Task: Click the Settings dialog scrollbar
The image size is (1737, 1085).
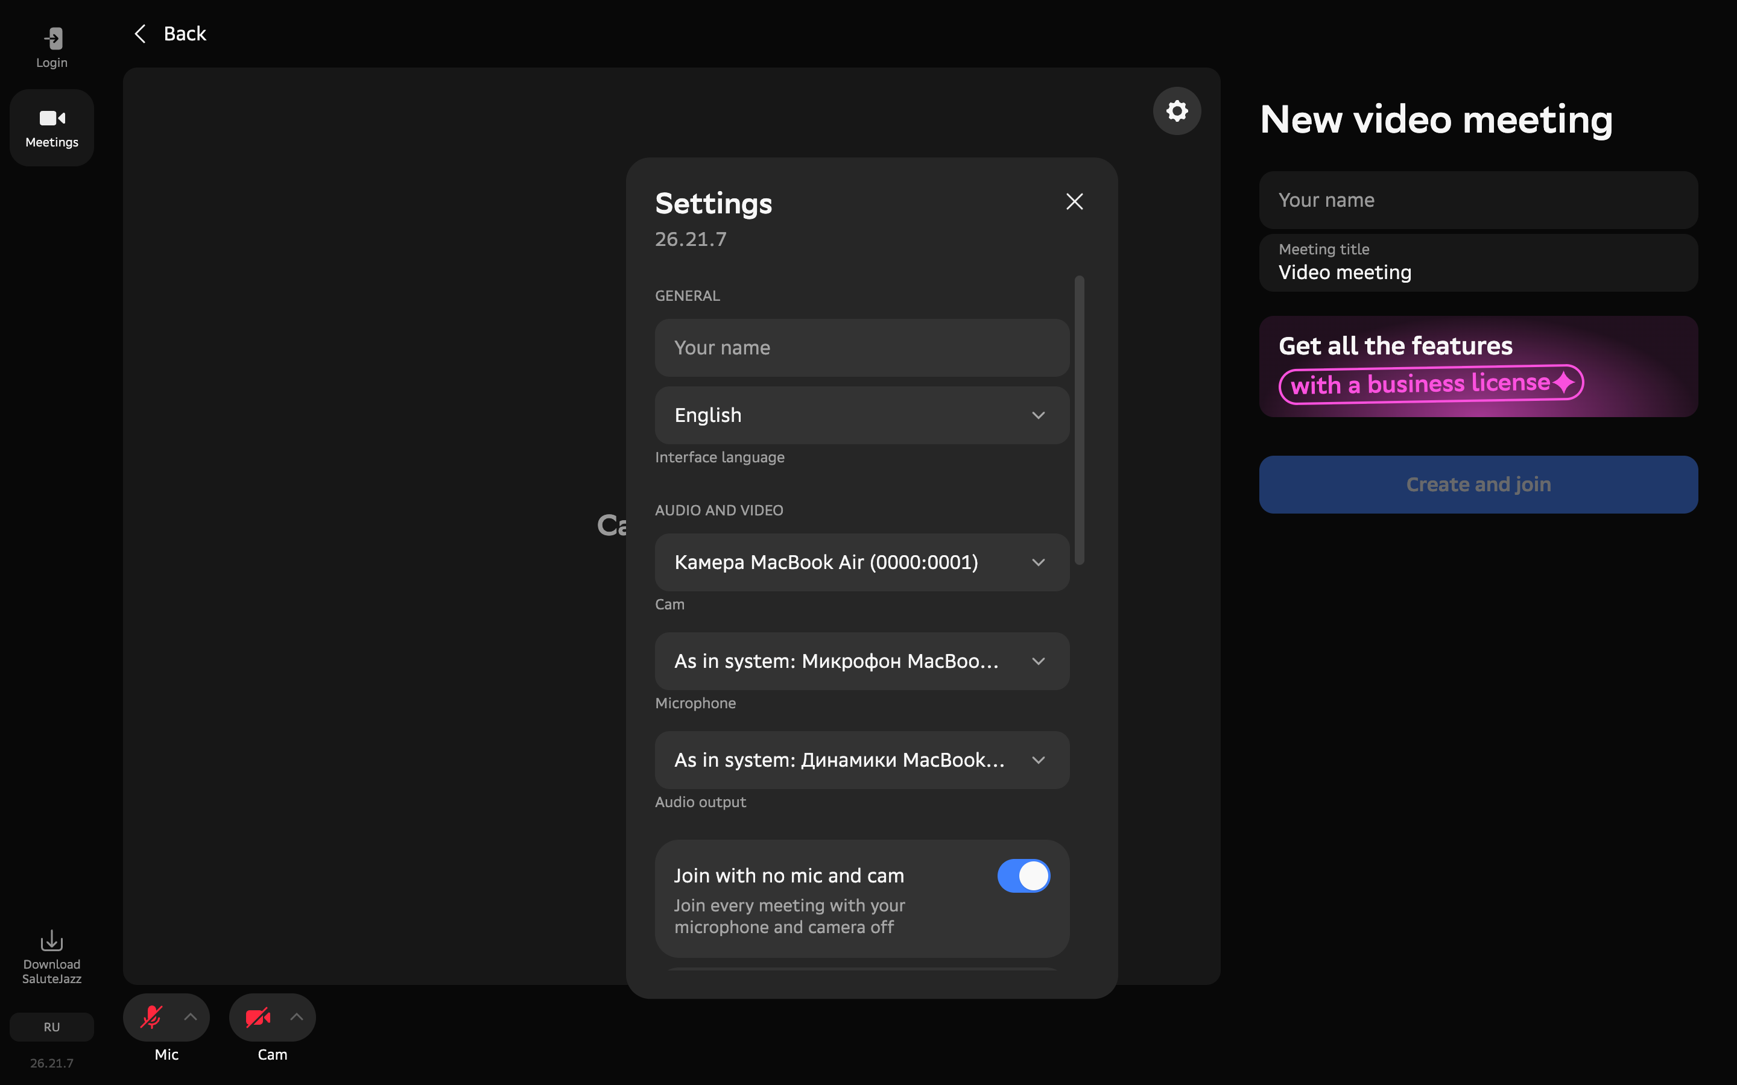Action: pyautogui.click(x=1079, y=421)
